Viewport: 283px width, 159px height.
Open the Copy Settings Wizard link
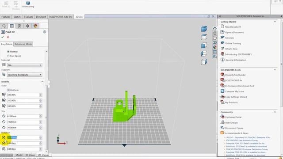(x=236, y=97)
